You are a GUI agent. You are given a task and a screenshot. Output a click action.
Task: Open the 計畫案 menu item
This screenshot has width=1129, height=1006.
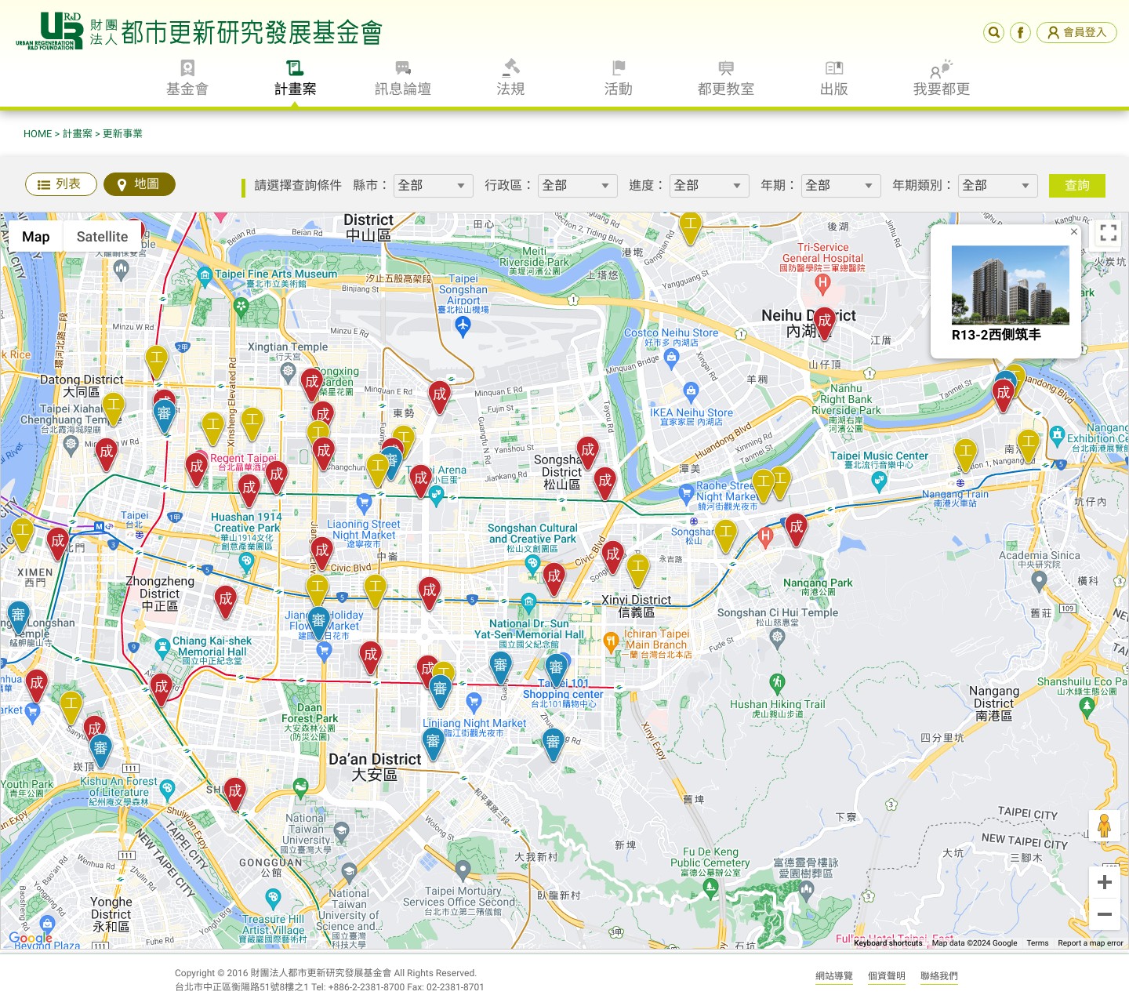(x=295, y=78)
